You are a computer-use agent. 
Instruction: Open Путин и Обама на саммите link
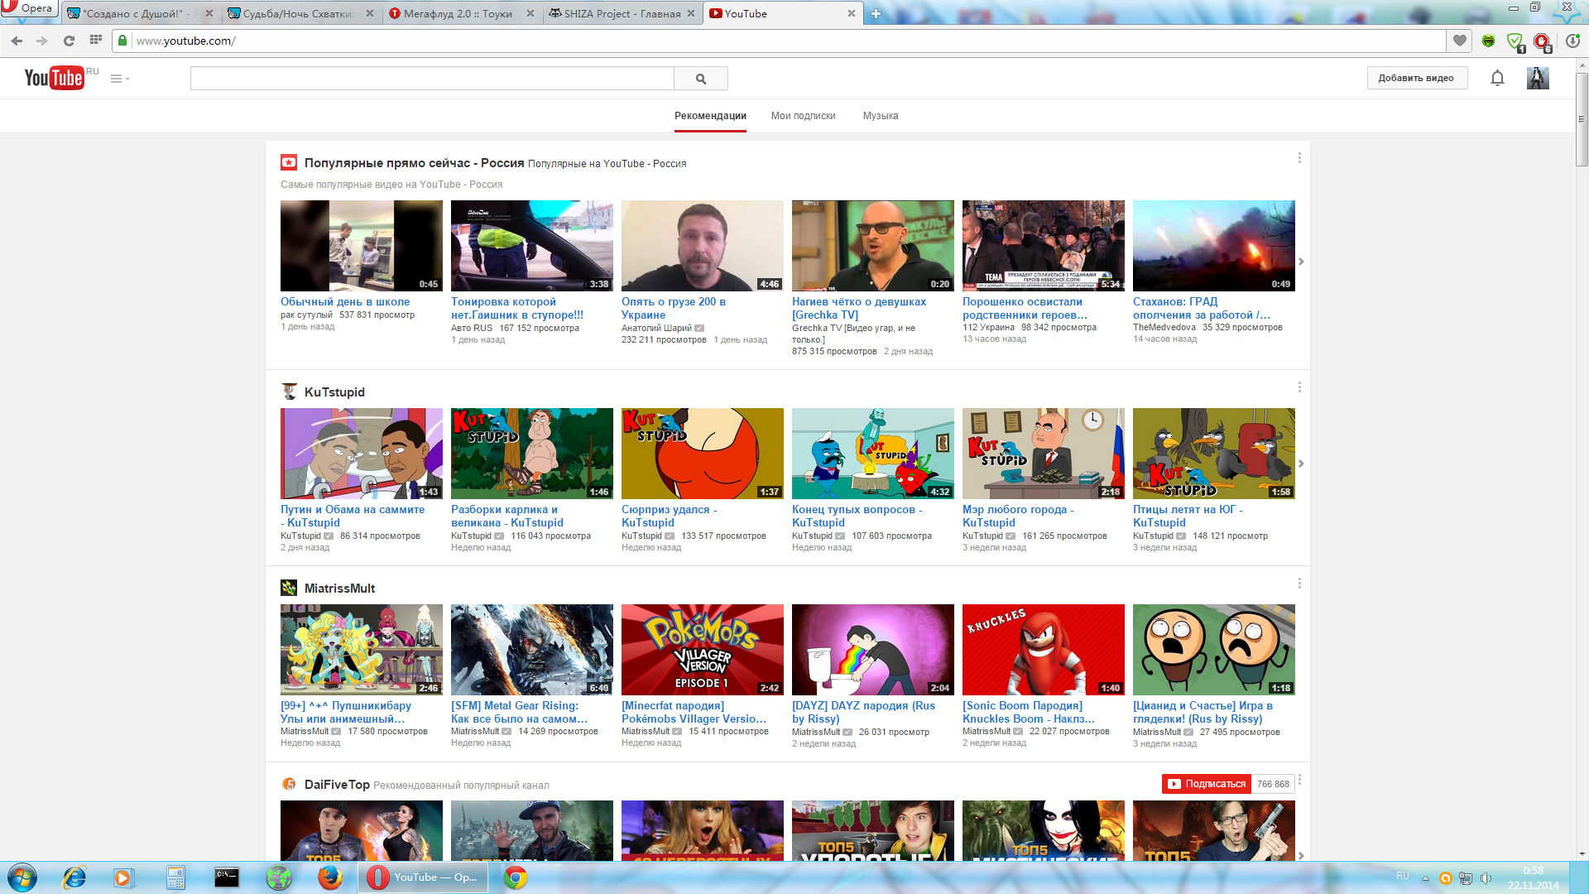pyautogui.click(x=353, y=517)
